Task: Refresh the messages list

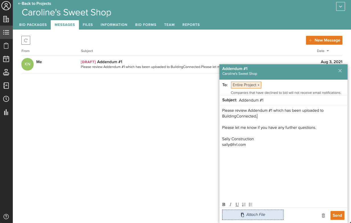Action: tap(26, 40)
